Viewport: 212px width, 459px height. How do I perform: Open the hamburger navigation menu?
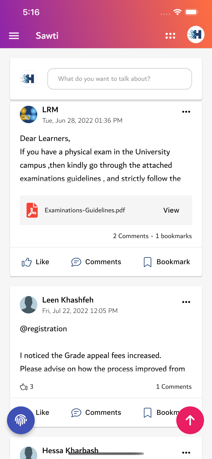coord(14,36)
